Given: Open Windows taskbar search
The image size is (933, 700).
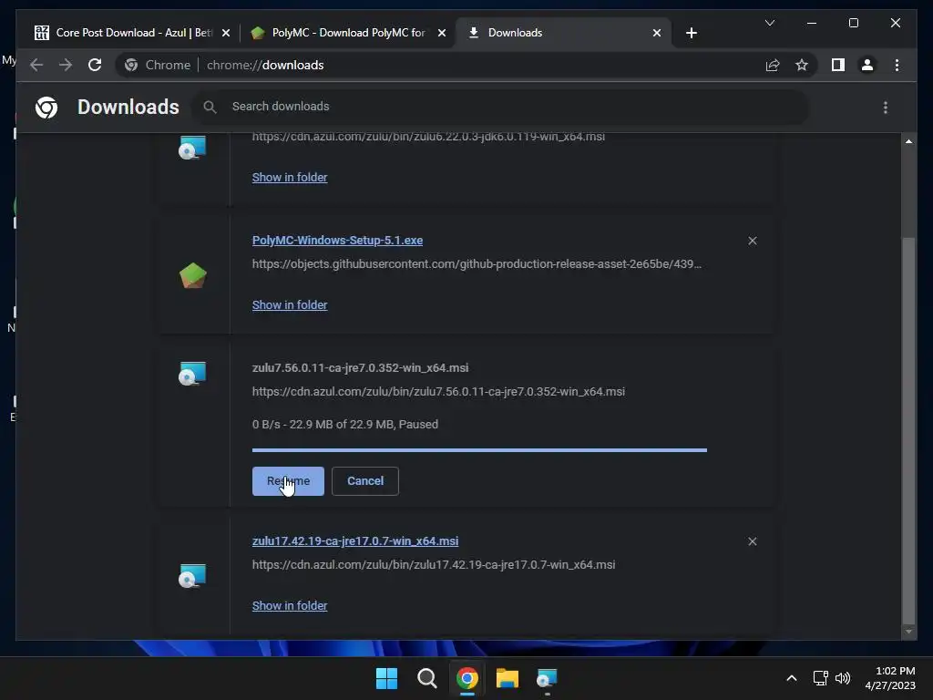Looking at the screenshot, I should (x=426, y=678).
